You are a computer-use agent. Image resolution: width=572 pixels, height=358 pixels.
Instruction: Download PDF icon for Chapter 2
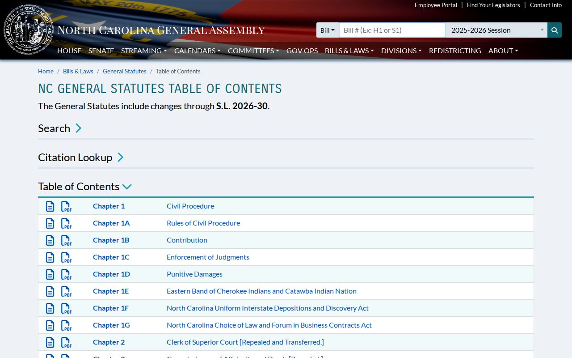coord(66,342)
